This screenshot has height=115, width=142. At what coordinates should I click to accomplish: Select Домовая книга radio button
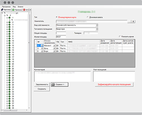coord(88,17)
